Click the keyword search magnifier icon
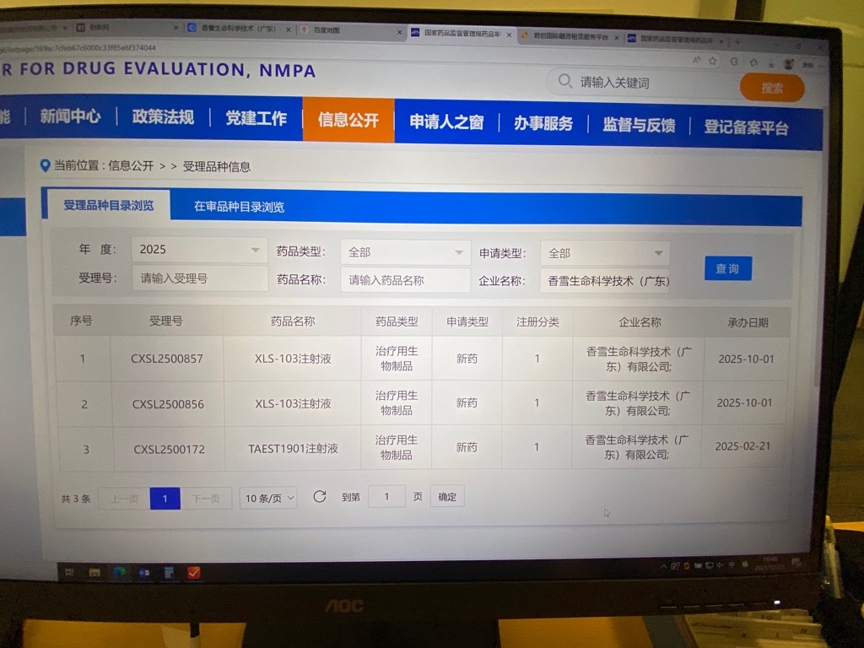This screenshot has height=648, width=864. point(564,81)
